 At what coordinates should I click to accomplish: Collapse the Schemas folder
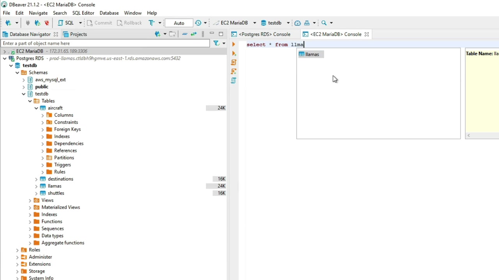point(17,73)
